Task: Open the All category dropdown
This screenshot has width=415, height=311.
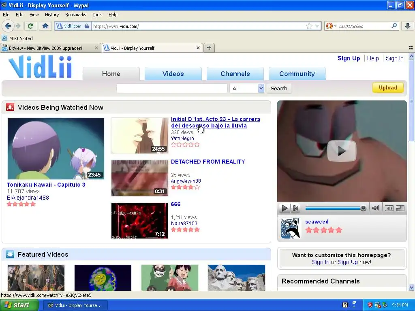Action: click(247, 88)
